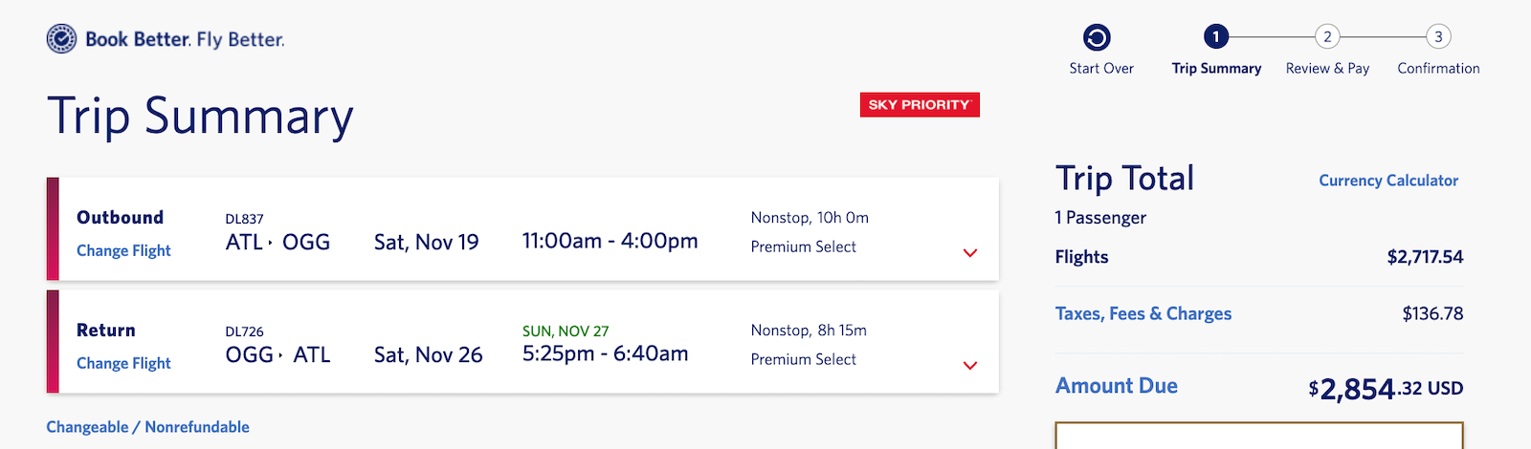Click the Book Better checkmark logo icon
1531x449 pixels.
point(61,39)
